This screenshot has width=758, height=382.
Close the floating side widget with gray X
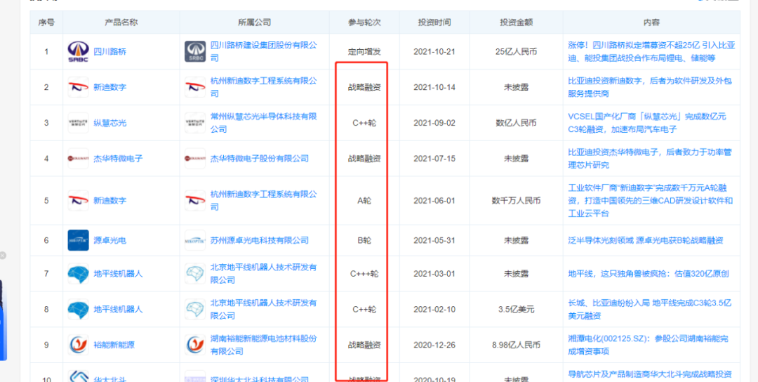pos(2,256)
